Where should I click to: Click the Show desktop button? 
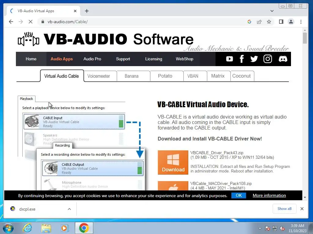[x=311, y=228]
